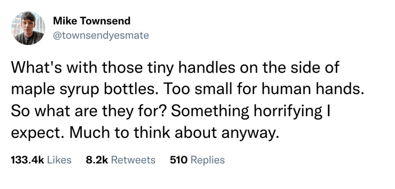Click the 133.4k like count number
The width and height of the screenshot is (395, 189).
(28, 160)
